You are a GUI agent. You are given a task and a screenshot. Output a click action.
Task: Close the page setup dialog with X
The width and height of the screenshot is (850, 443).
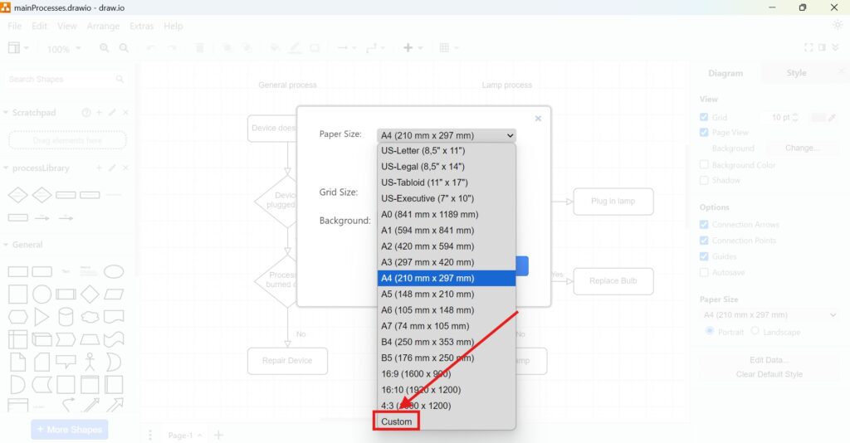tap(538, 119)
